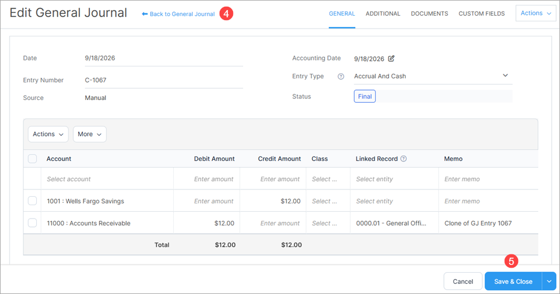Click the Entry Number field C-1067
Image resolution: width=560 pixels, height=294 pixels.
point(164,80)
